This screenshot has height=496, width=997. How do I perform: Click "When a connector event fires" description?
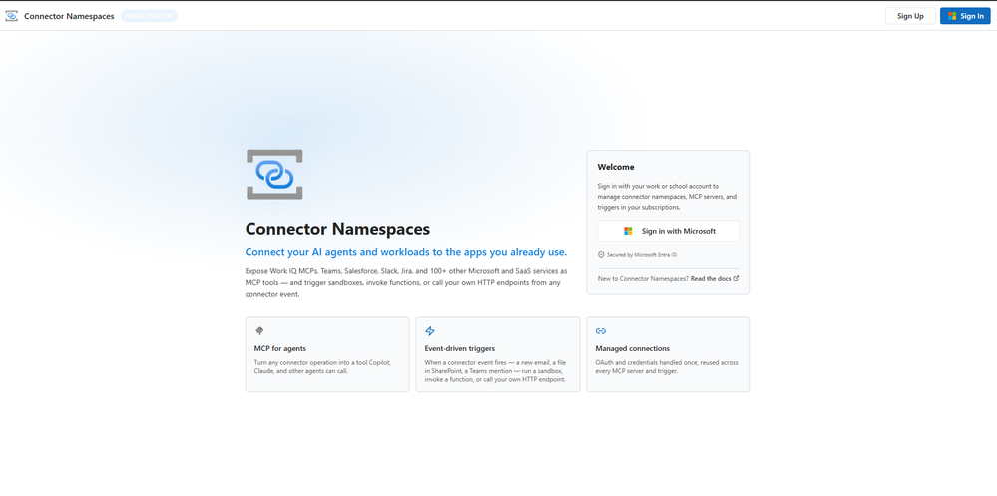coord(495,370)
